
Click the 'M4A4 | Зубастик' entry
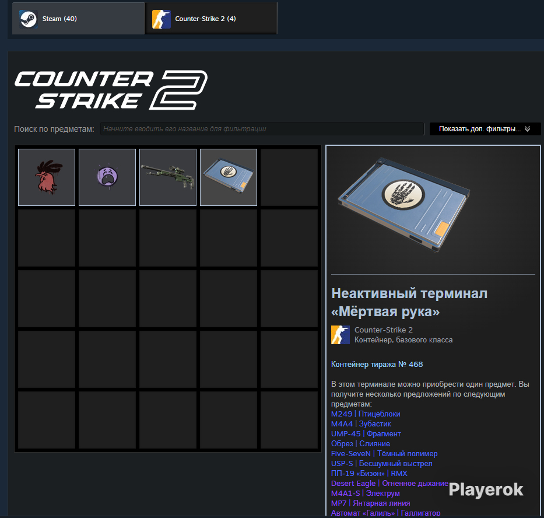click(361, 424)
